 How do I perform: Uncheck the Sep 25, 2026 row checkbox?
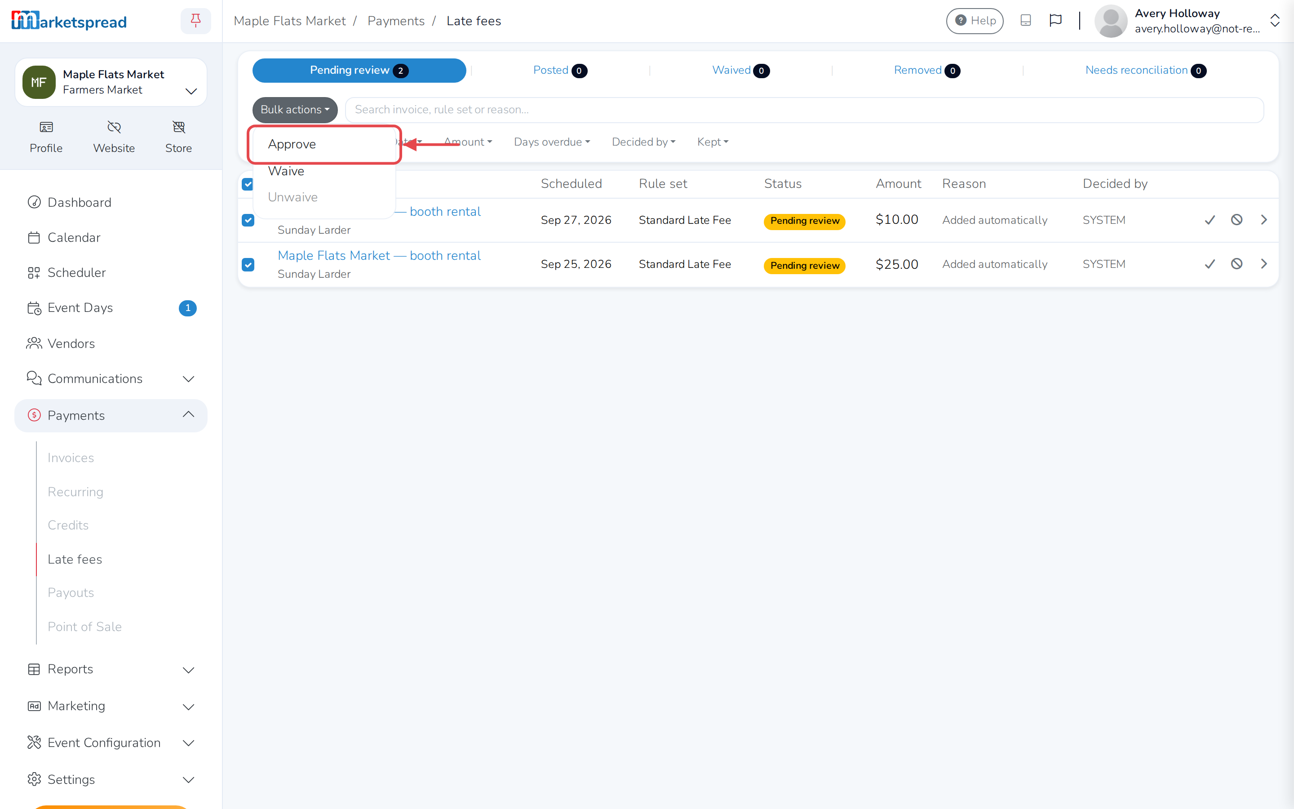point(248,264)
